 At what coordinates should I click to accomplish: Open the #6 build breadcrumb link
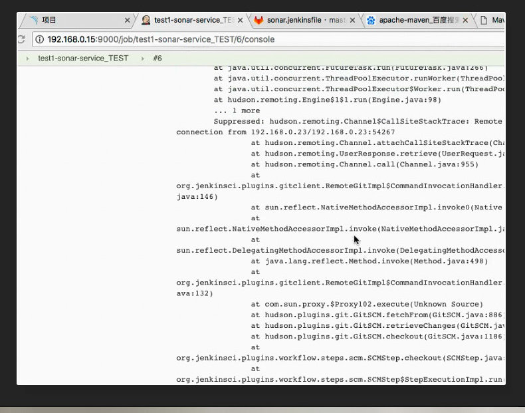pyautogui.click(x=157, y=59)
